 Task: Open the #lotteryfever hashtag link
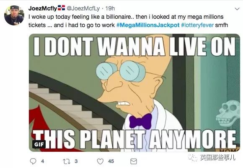(x=197, y=25)
